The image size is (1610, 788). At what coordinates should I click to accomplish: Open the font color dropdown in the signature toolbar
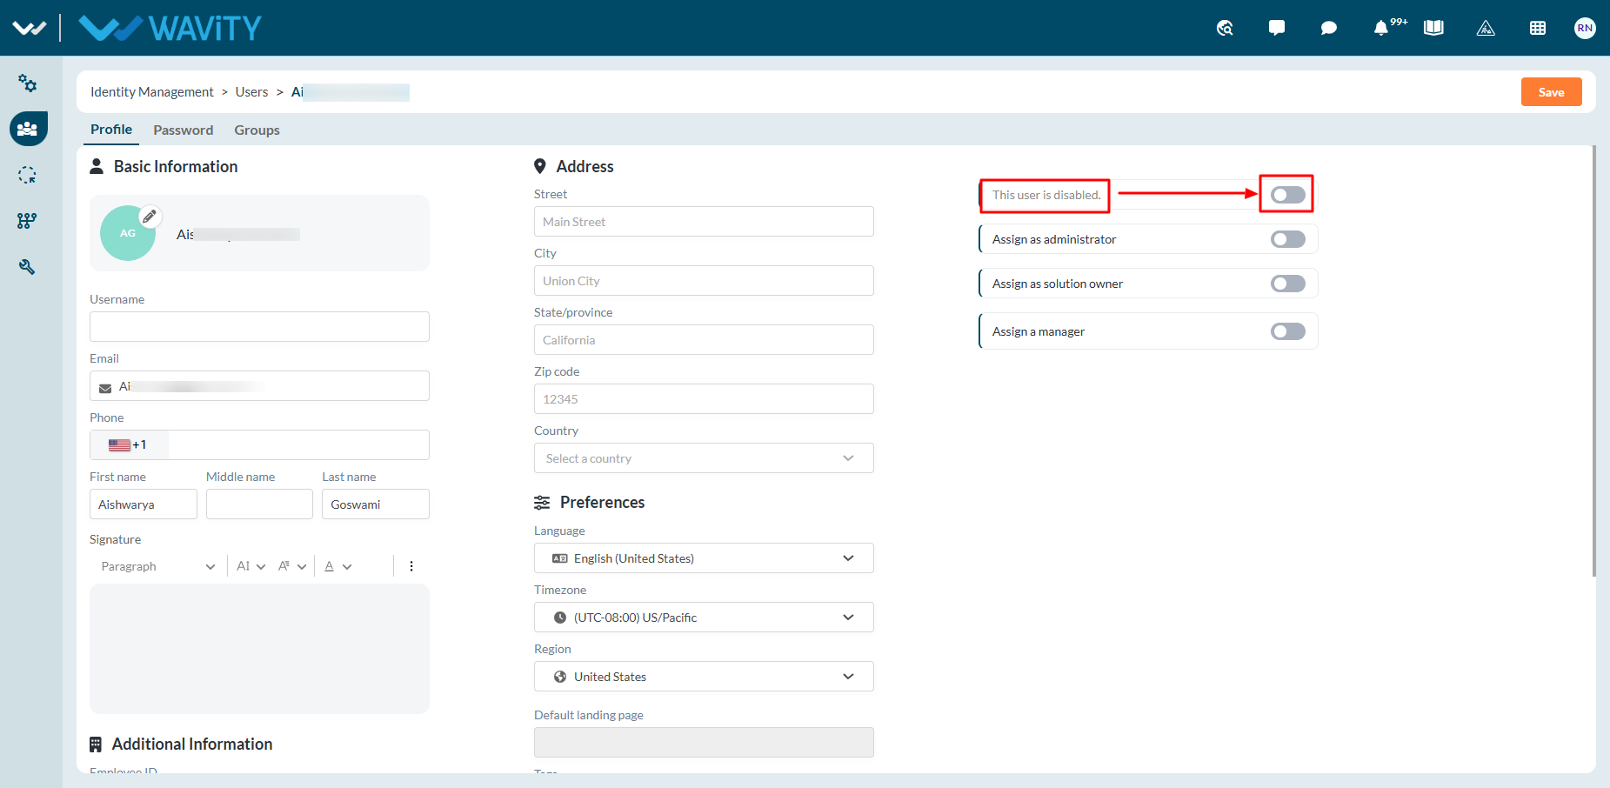pos(337,566)
